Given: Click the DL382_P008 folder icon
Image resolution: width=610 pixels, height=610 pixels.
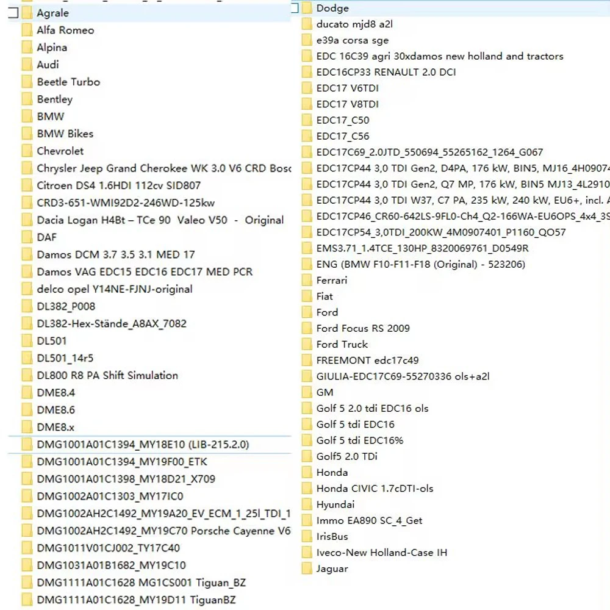Looking at the screenshot, I should tap(27, 306).
